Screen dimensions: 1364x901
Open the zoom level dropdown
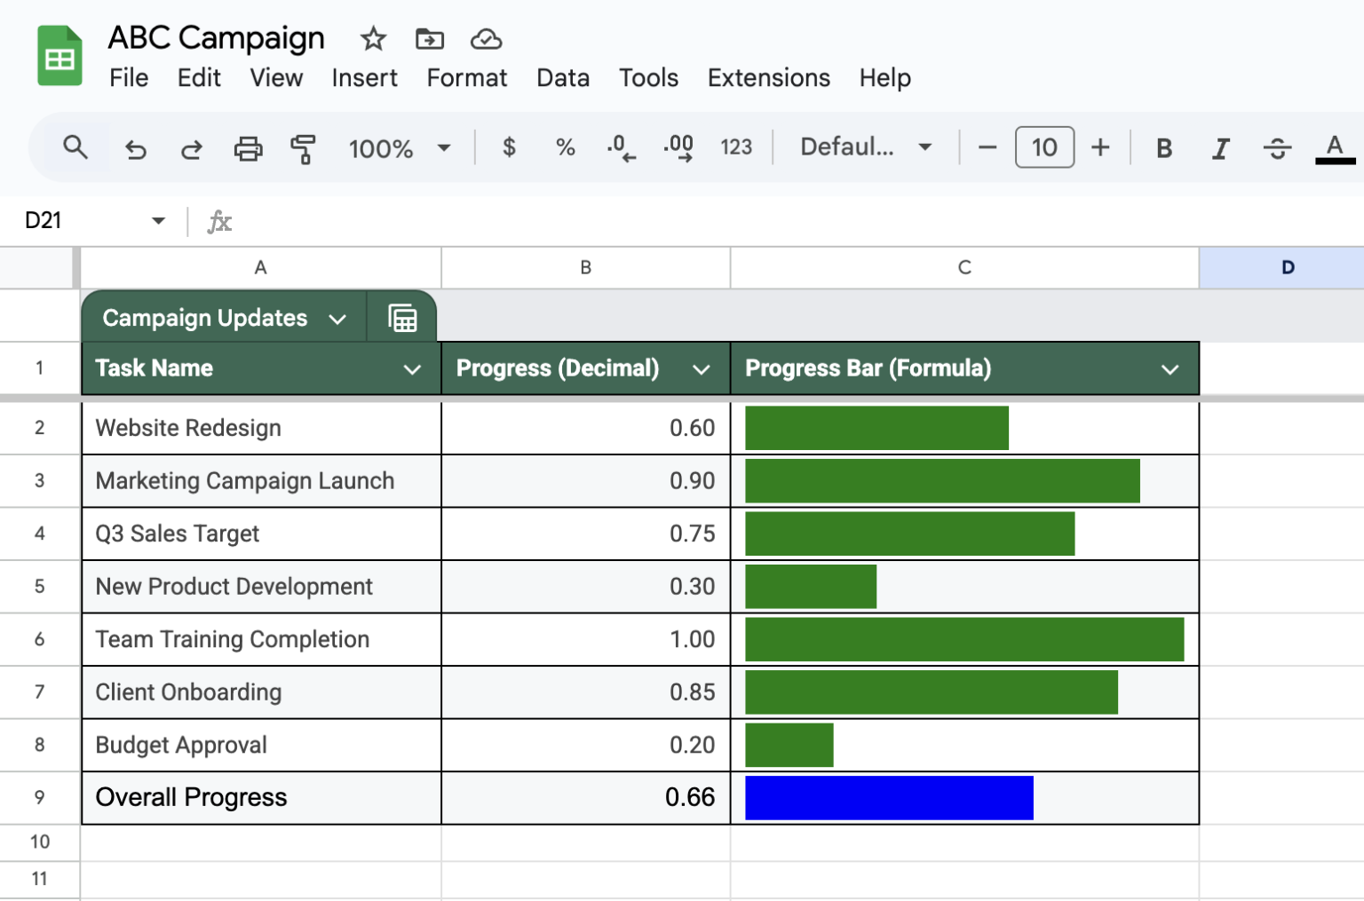pyautogui.click(x=400, y=148)
